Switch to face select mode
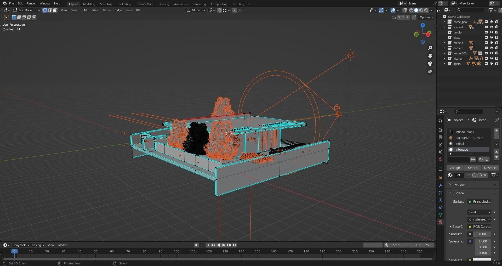Screen dimensions: 502x266 (x=55, y=10)
